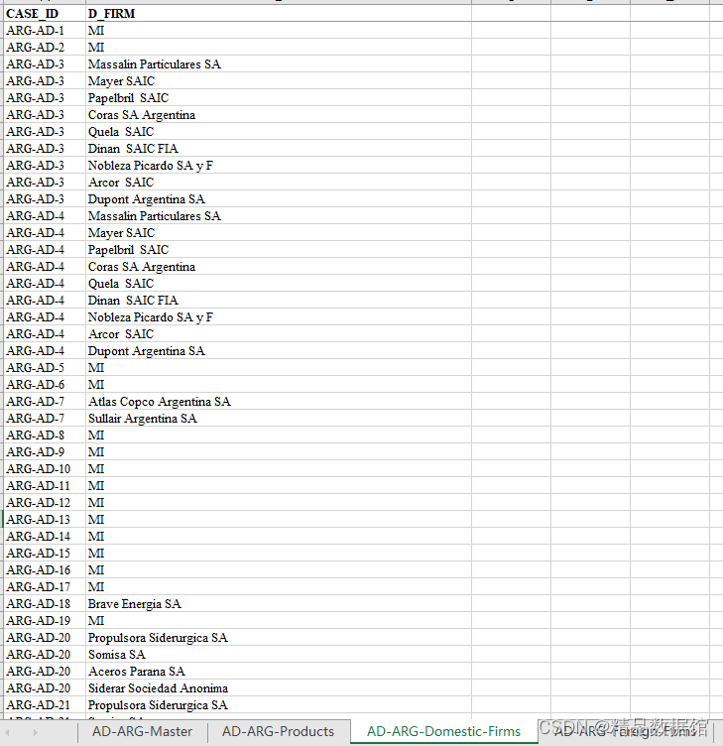Select Dinan SAIC FIA in the ARG-AD-3 group
This screenshot has height=746, width=723.
click(x=279, y=149)
